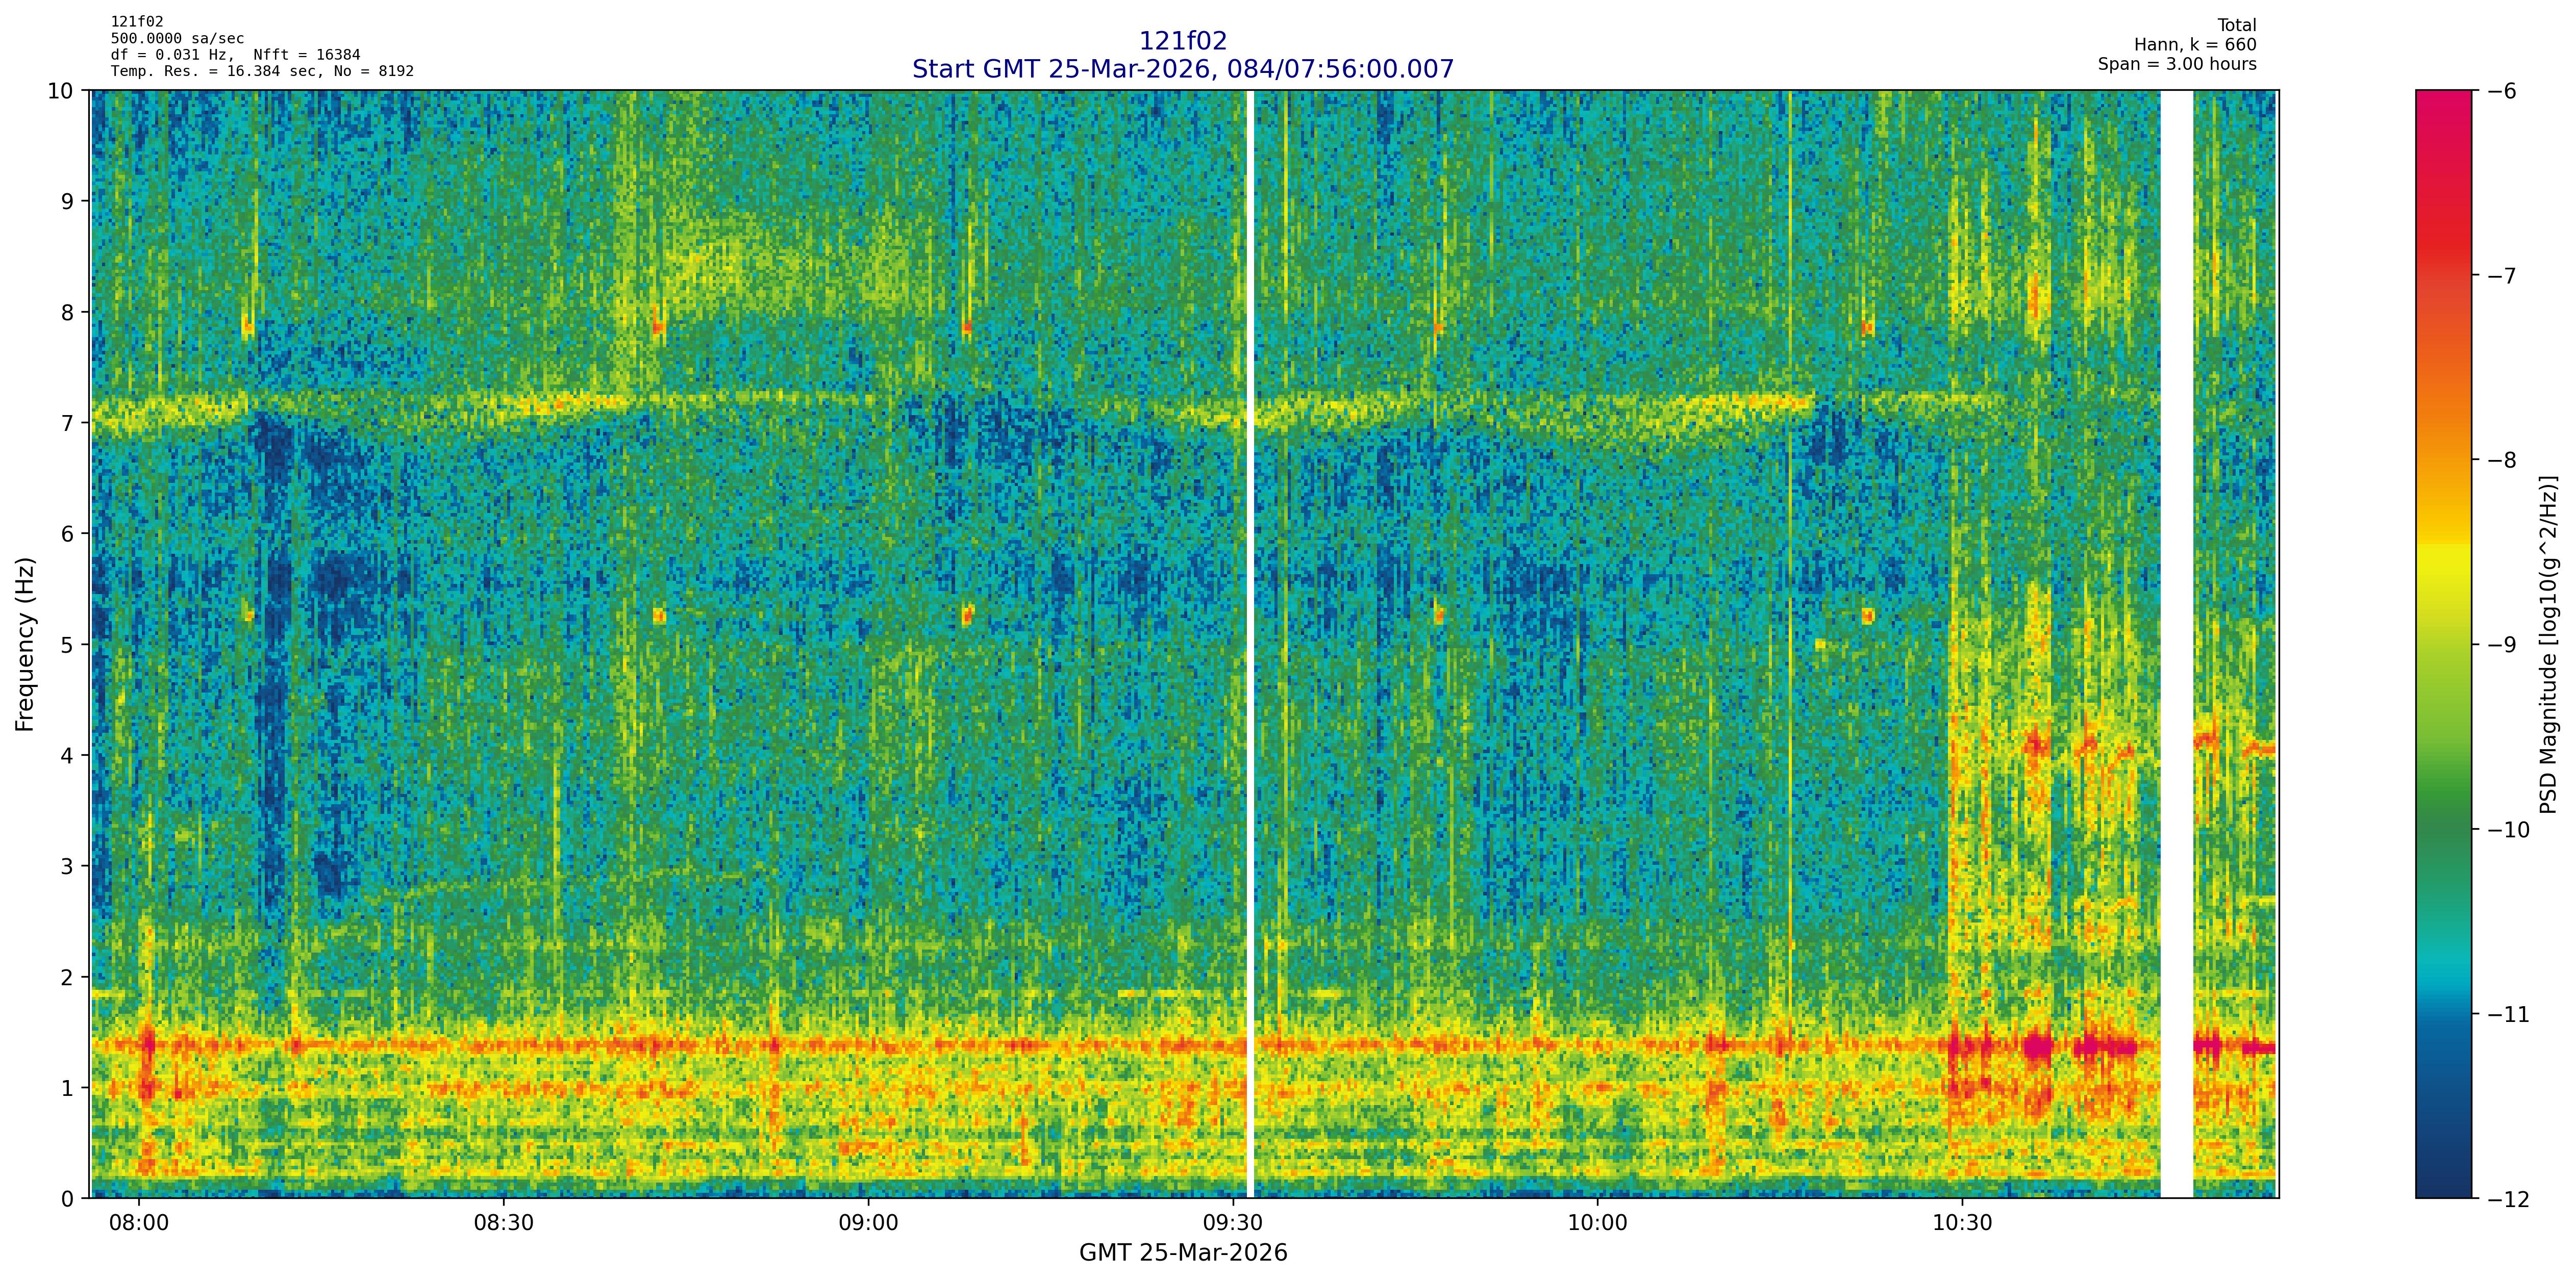Screen dimensions: 2576x1281
Task: Click the 10:00 time axis tick label
Action: coord(1597,1223)
